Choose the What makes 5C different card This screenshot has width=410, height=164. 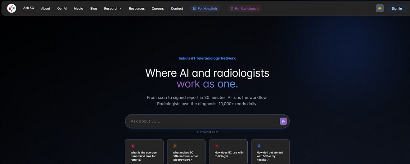tap(186, 152)
